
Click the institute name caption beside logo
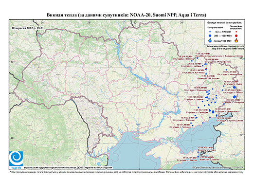coord(68,167)
